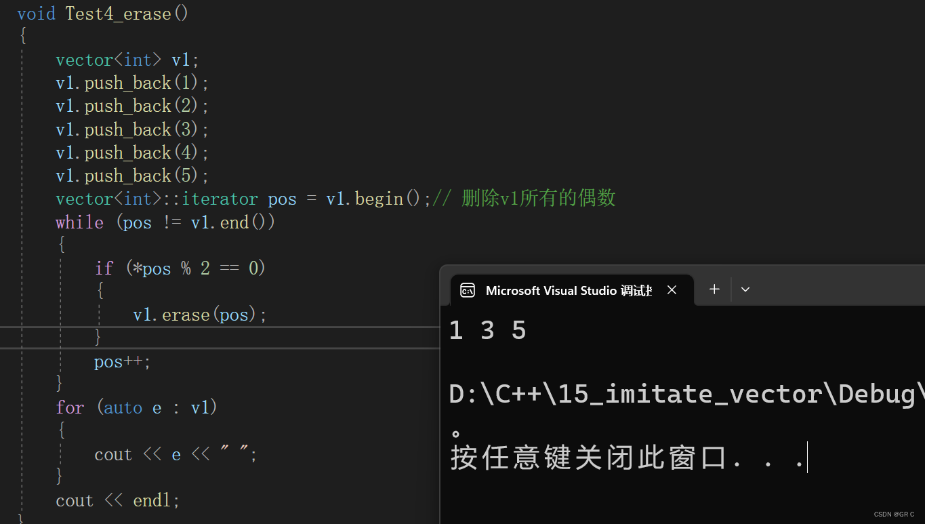Click the line 'v1.push_back(2);'
This screenshot has height=524, width=925.
(x=133, y=106)
